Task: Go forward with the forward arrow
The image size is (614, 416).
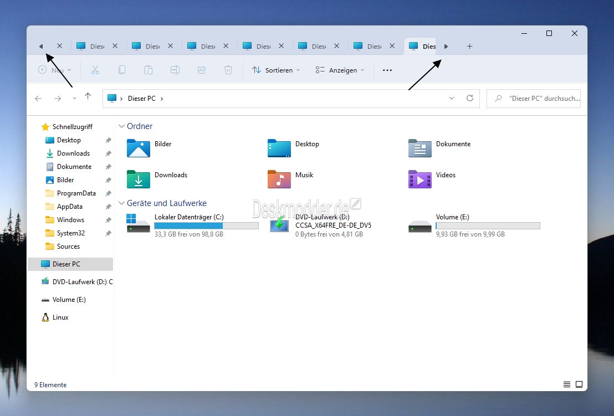Action: (58, 99)
